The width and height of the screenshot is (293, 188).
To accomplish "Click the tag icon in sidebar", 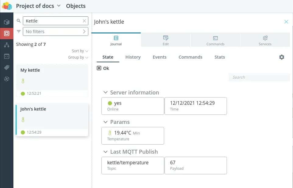I will (x=6, y=67).
